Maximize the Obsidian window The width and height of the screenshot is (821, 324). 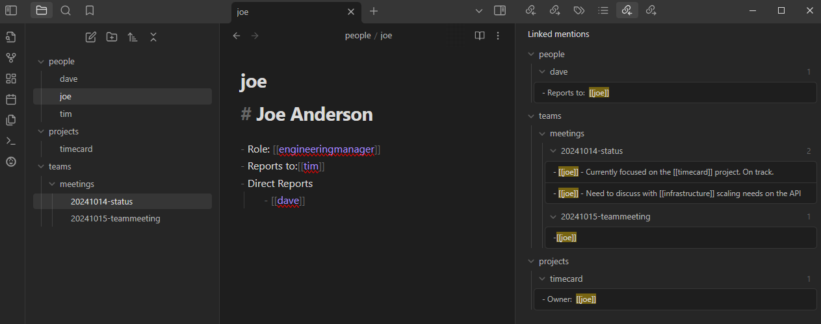(781, 10)
